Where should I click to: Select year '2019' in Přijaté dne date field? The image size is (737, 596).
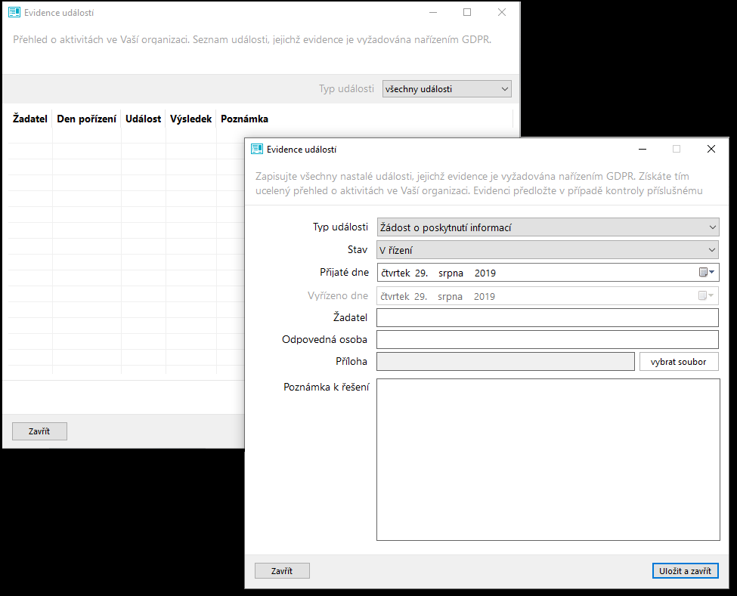click(485, 273)
